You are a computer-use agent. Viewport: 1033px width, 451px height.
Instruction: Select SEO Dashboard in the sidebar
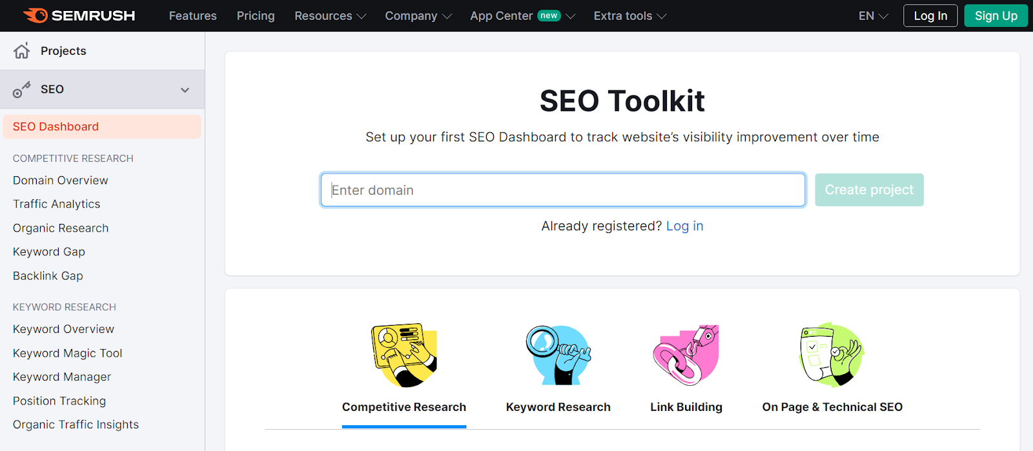click(102, 126)
